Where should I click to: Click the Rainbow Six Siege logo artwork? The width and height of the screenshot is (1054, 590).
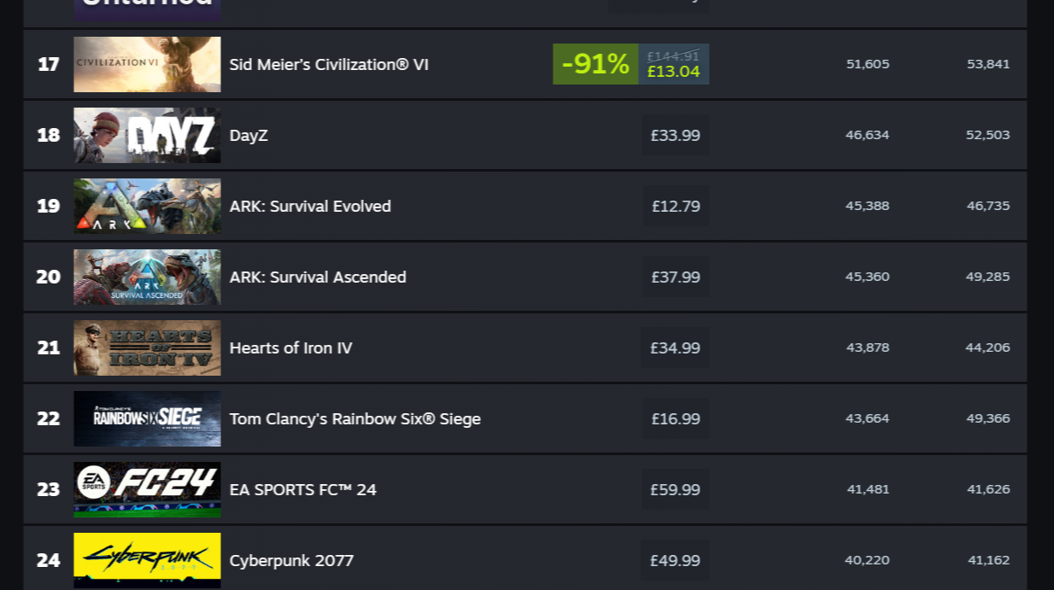(146, 418)
